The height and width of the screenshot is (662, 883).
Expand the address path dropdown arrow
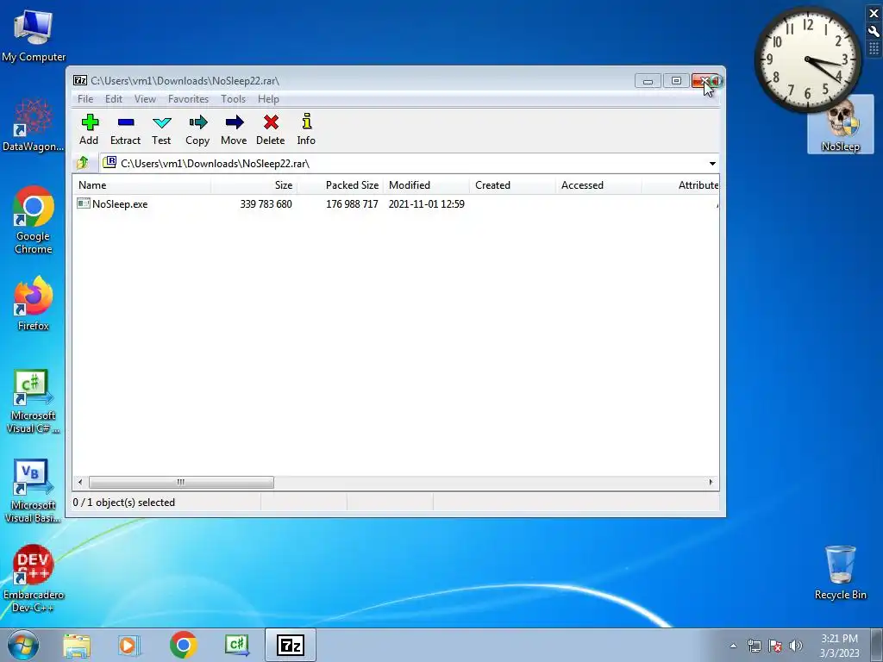click(712, 163)
